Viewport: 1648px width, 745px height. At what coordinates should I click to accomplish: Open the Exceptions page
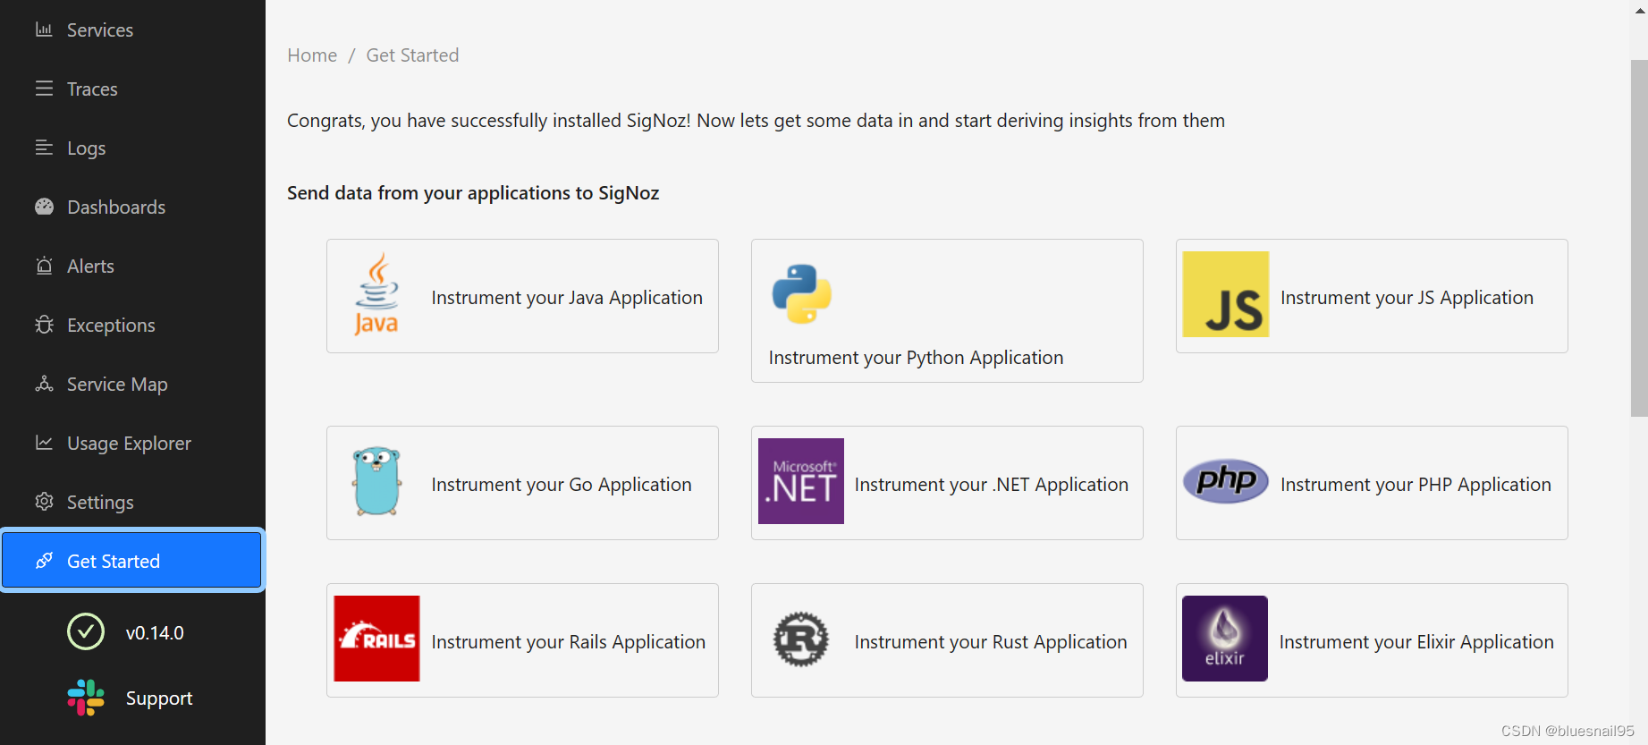[132, 325]
